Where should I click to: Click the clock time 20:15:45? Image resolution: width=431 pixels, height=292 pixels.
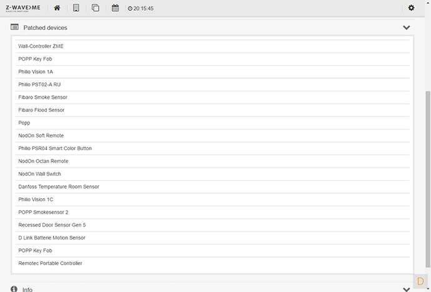[141, 9]
